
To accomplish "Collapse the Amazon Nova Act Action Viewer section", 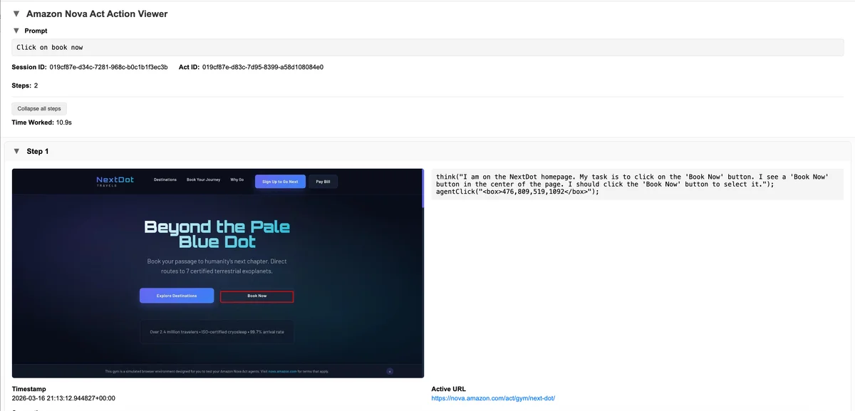I will (x=16, y=14).
